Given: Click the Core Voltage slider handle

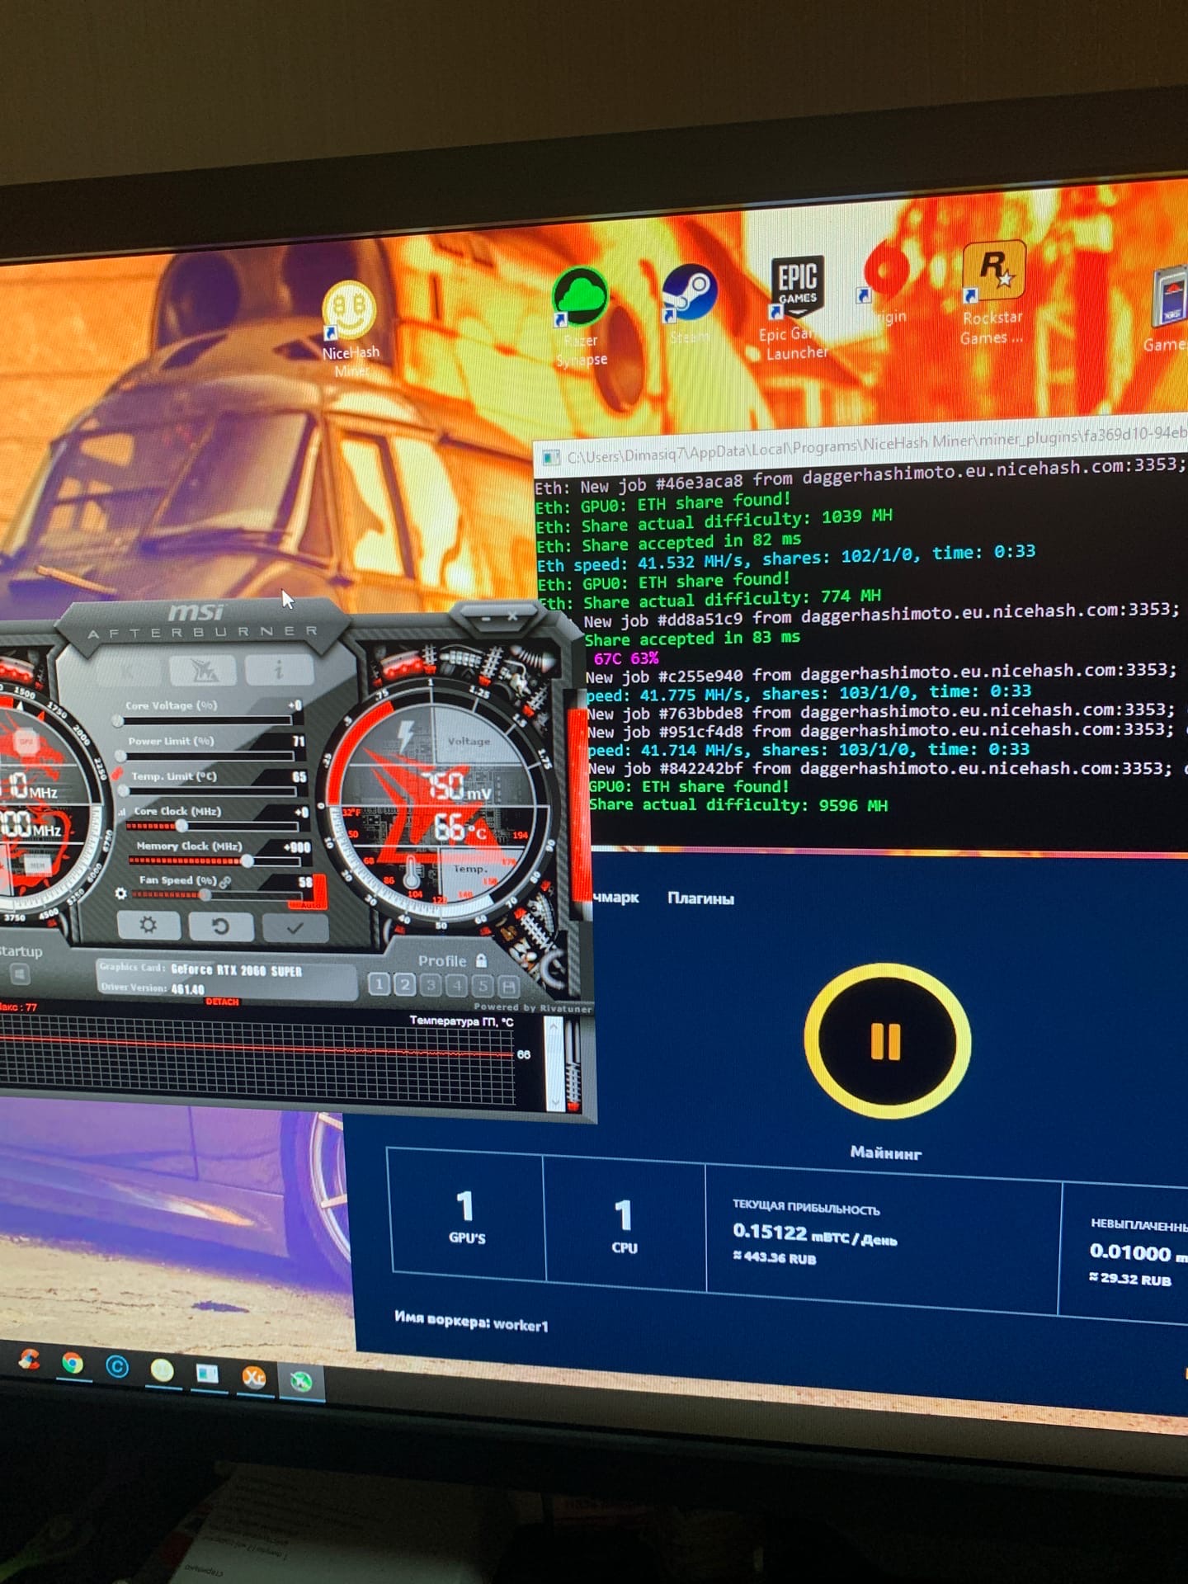Looking at the screenshot, I should [118, 720].
